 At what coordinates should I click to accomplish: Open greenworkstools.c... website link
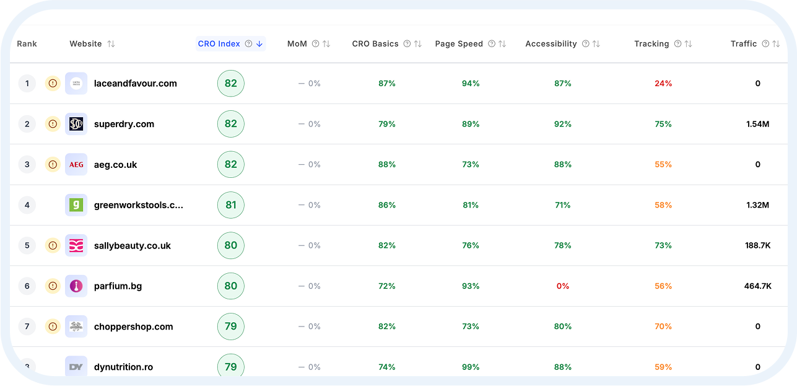[139, 204]
